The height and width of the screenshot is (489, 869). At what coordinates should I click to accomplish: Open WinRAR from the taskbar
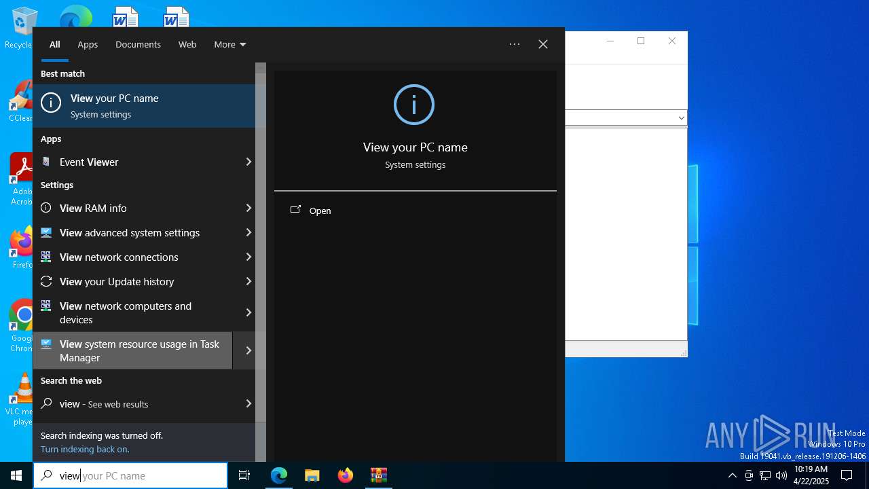point(378,475)
